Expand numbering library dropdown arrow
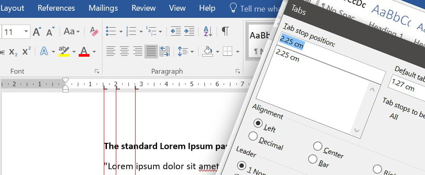This screenshot has height=175, width=425. 141,32
